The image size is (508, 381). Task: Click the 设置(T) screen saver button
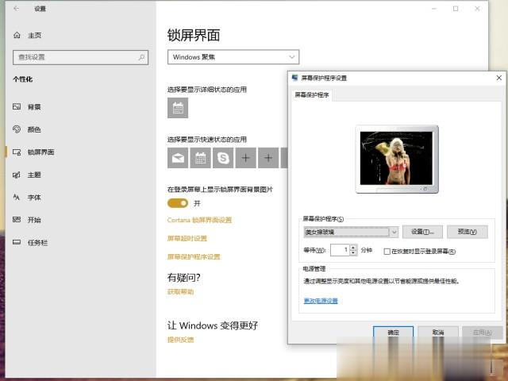[422, 232]
